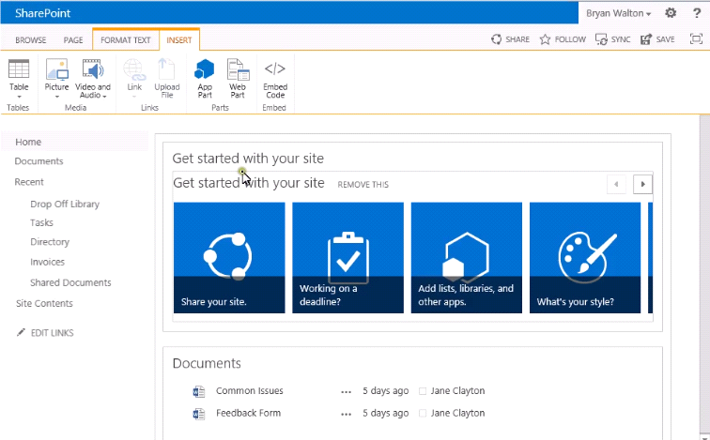Click Remove This link
The image size is (710, 440).
[363, 185]
